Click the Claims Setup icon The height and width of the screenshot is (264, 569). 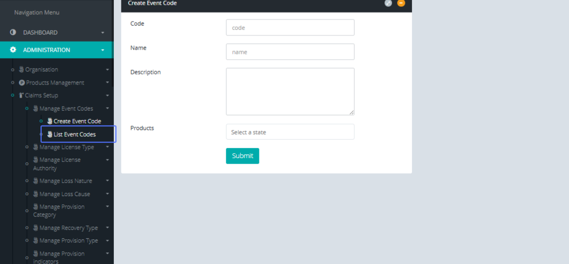(x=21, y=95)
